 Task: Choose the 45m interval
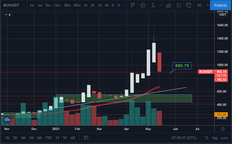tap(77, 5)
